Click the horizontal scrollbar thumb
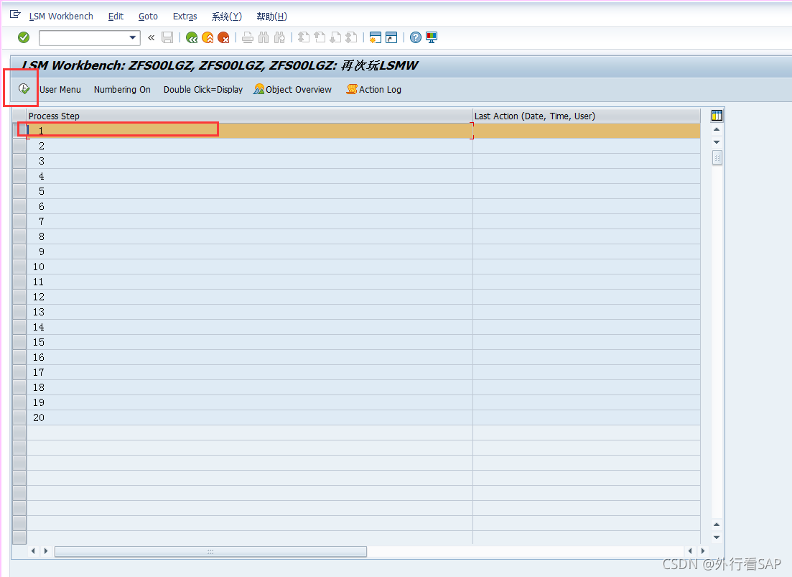The height and width of the screenshot is (577, 792). click(210, 551)
